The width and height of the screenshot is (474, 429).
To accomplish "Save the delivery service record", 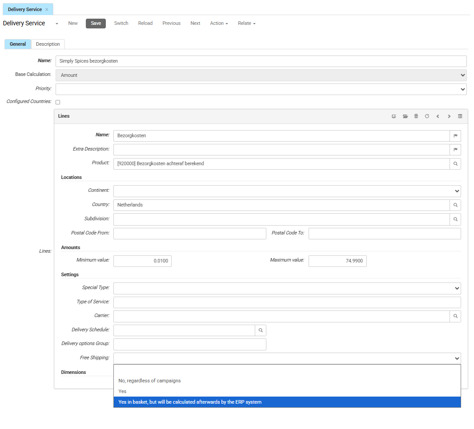I will coord(96,23).
